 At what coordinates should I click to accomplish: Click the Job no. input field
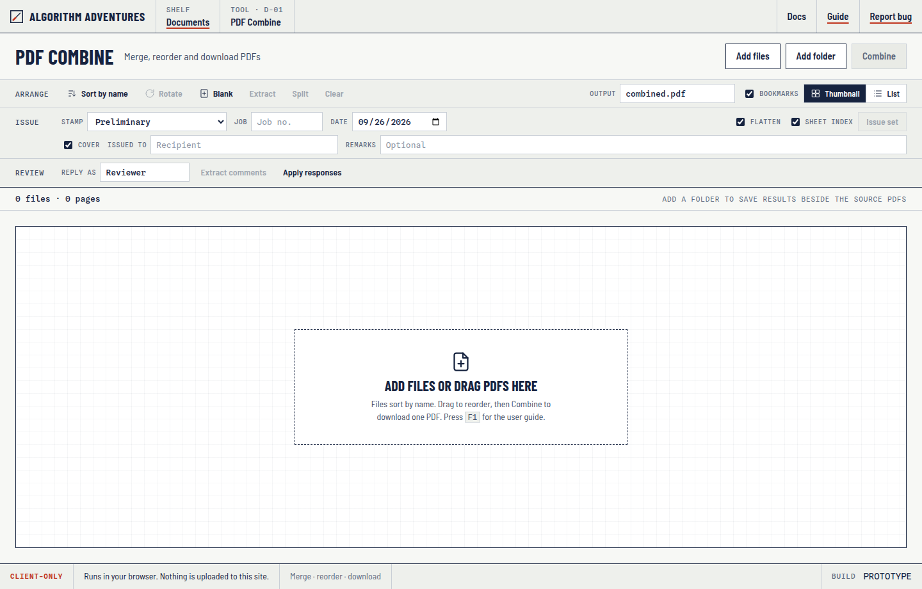click(287, 122)
